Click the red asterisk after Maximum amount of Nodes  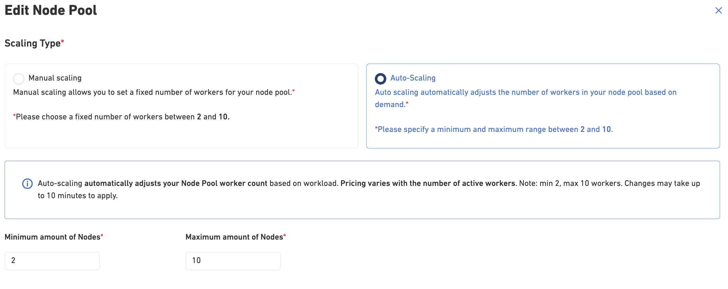[x=285, y=235]
